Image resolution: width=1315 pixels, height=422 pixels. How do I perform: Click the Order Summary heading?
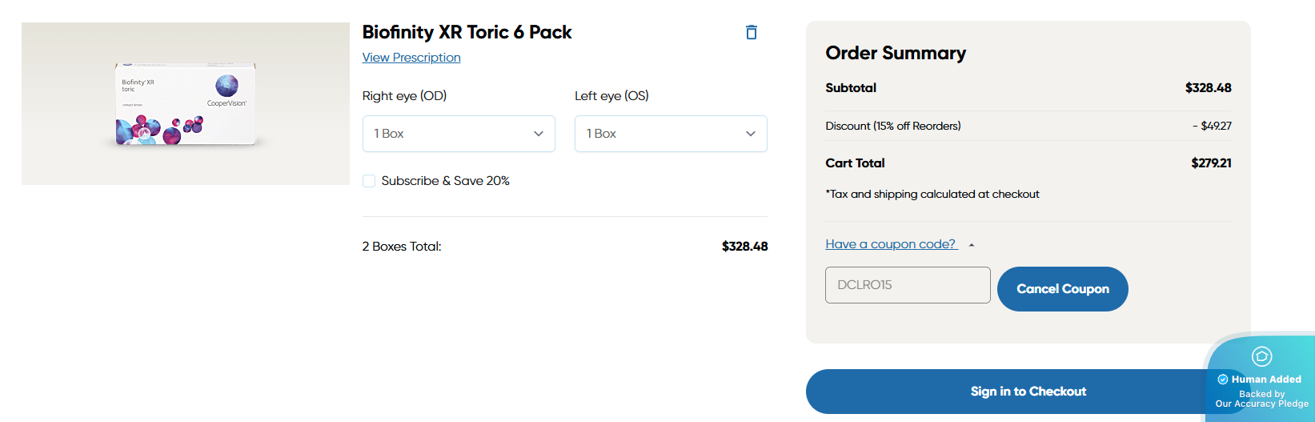point(896,53)
